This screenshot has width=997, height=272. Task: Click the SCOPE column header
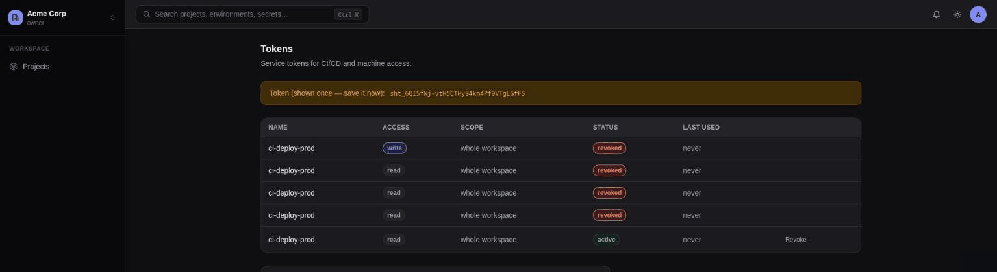(x=472, y=128)
